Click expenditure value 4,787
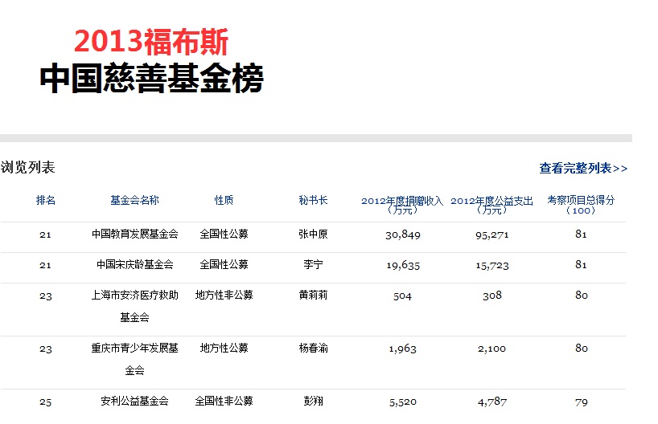 pyautogui.click(x=492, y=402)
